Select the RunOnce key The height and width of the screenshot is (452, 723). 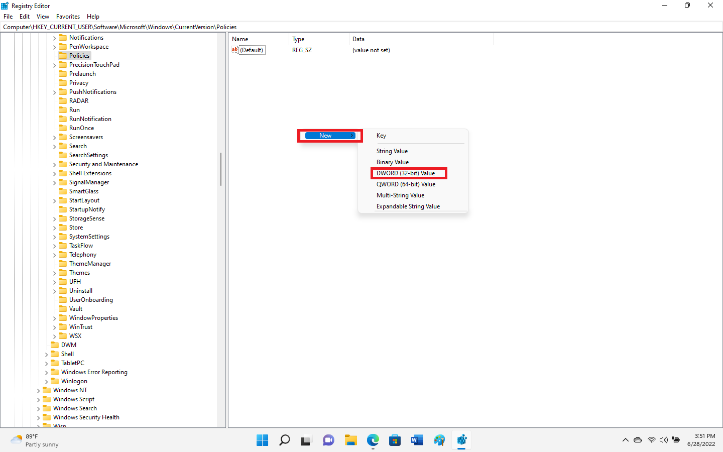tap(81, 128)
